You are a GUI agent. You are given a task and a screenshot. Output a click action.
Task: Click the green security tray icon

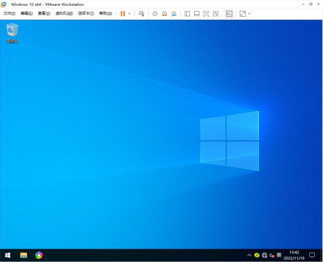click(x=257, y=255)
